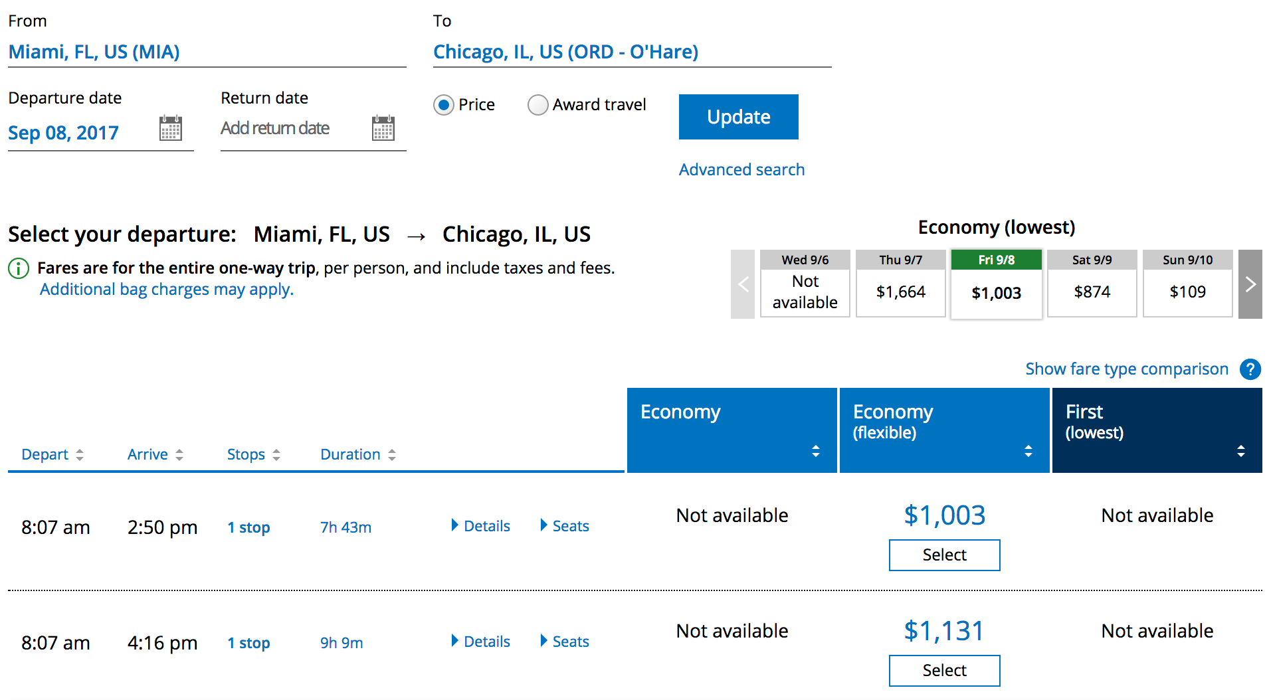Select the Award travel radio button

pos(537,105)
